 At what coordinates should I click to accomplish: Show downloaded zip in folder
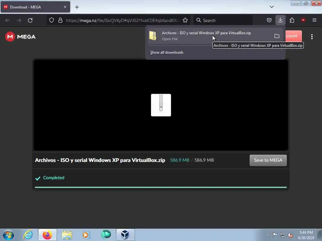tap(277, 36)
